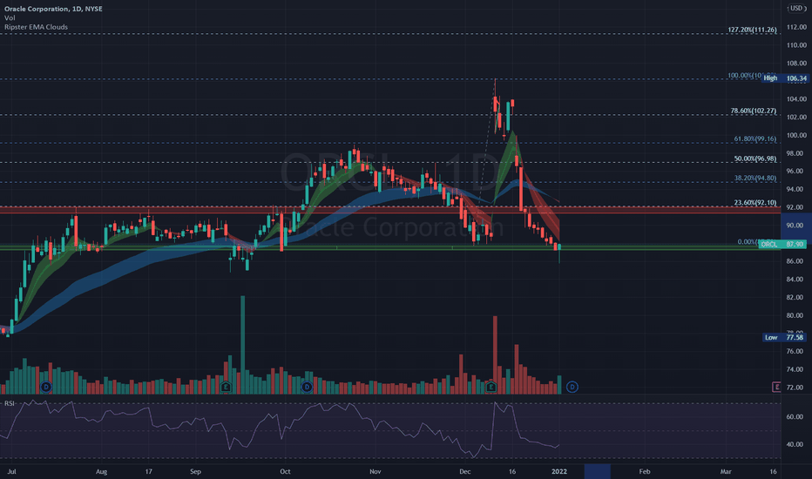Click the Feb label on time axis
The width and height of the screenshot is (812, 479).
[644, 471]
